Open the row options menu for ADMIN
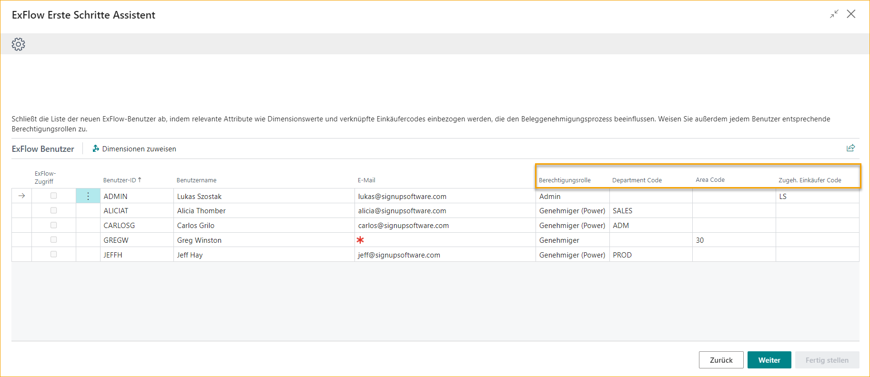This screenshot has width=870, height=377. click(x=88, y=196)
